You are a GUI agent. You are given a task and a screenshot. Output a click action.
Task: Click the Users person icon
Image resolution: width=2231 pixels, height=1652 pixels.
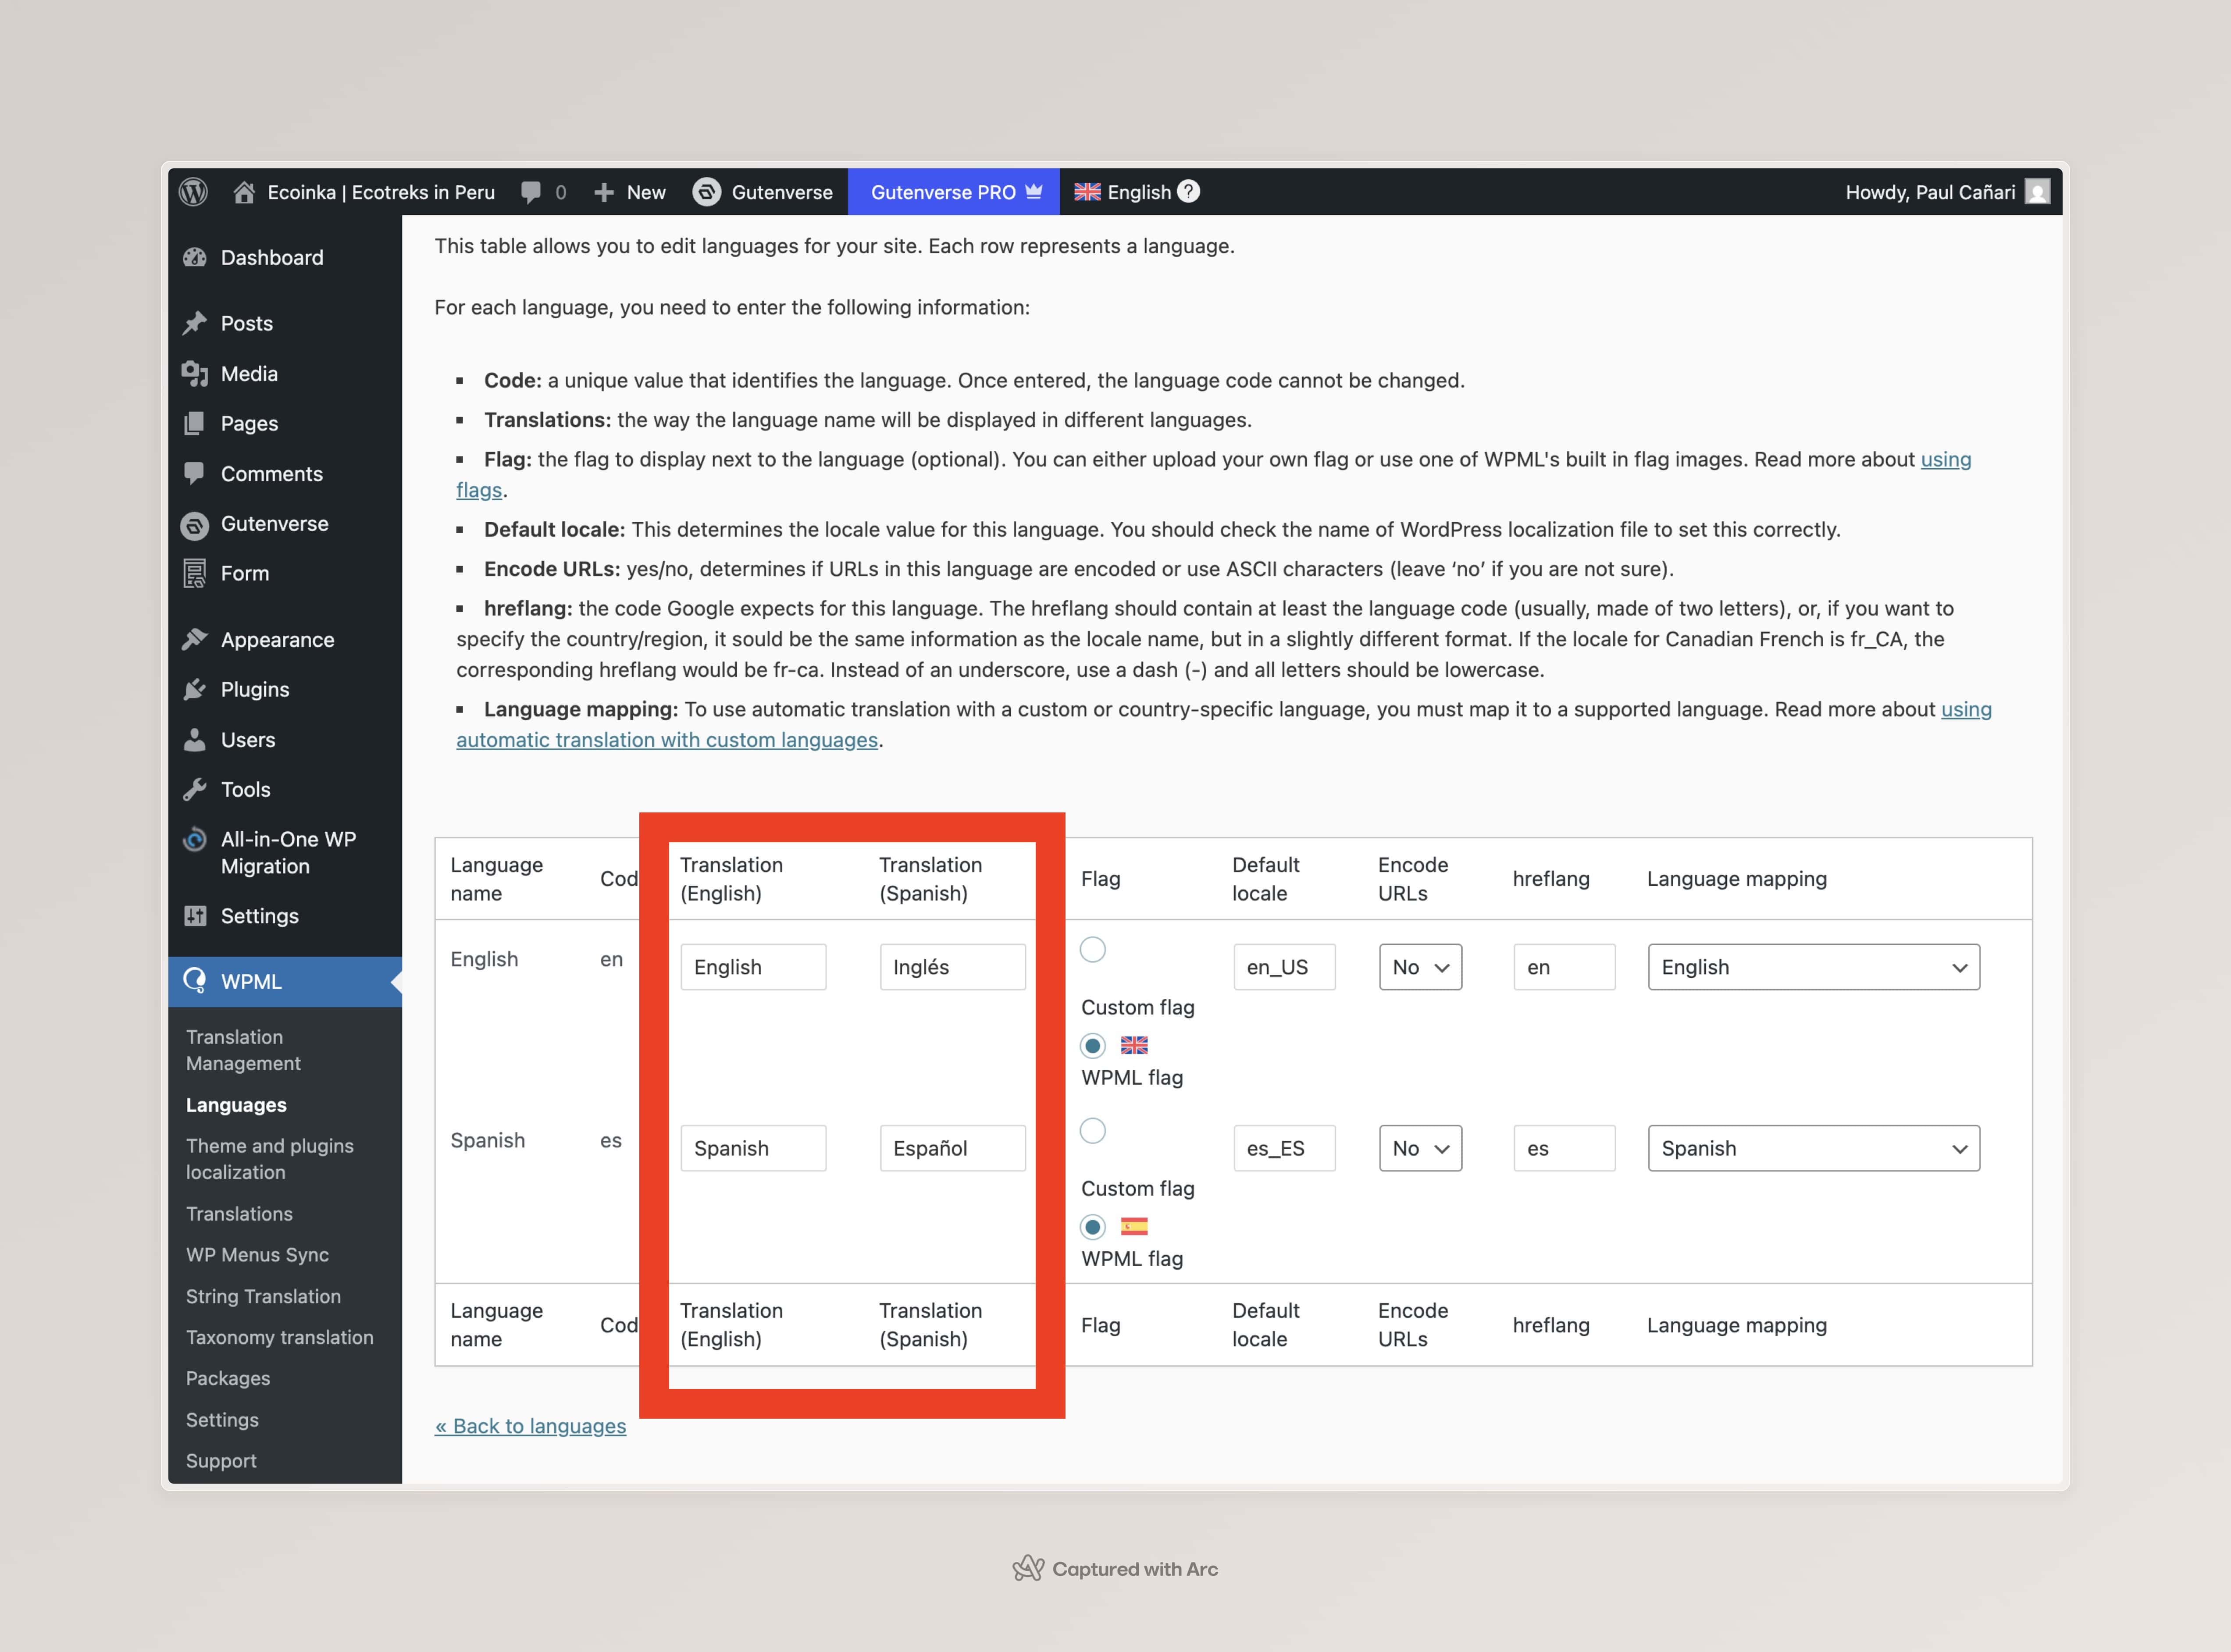point(195,740)
